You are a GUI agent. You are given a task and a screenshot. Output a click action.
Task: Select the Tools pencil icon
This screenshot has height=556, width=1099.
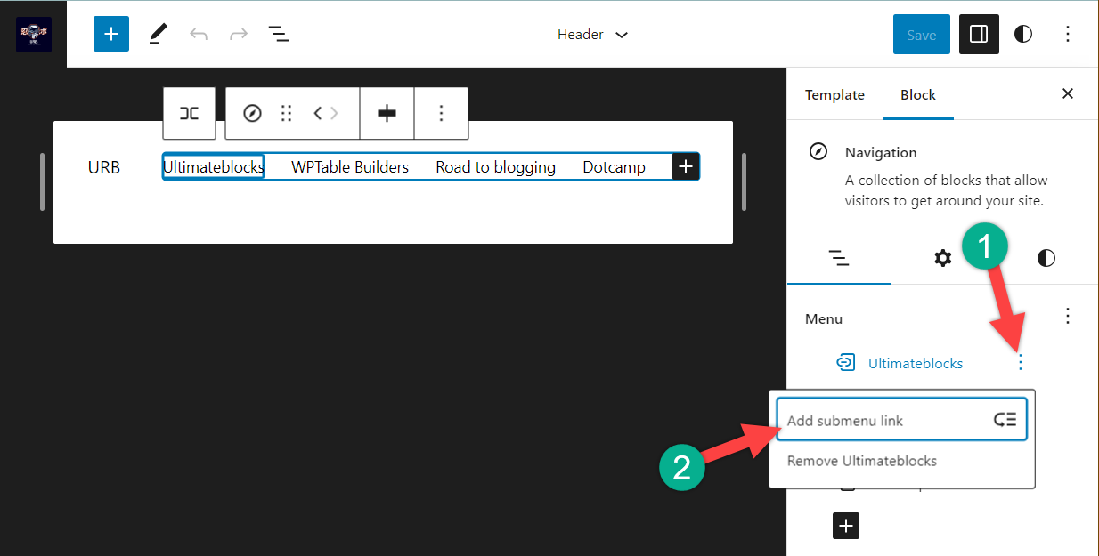pos(158,34)
